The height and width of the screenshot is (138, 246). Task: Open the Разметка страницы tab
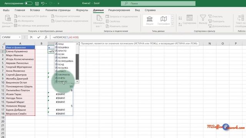pyautogui.click(x=58, y=10)
